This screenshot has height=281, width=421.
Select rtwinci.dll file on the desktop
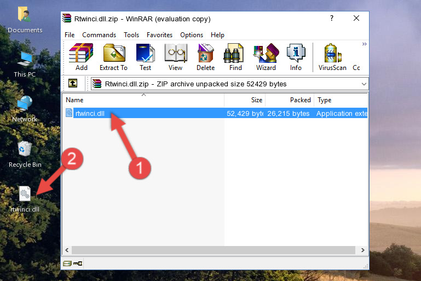coord(25,200)
